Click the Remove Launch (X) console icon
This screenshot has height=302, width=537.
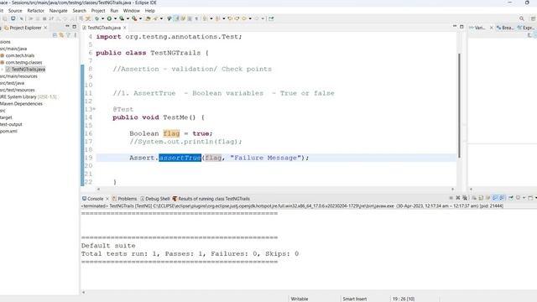pos(458,198)
